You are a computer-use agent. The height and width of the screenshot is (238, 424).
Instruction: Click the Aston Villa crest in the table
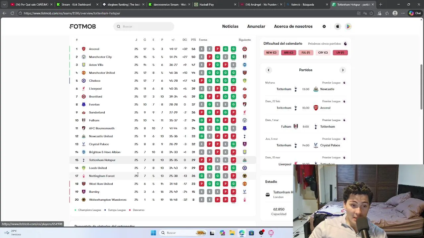click(83, 65)
